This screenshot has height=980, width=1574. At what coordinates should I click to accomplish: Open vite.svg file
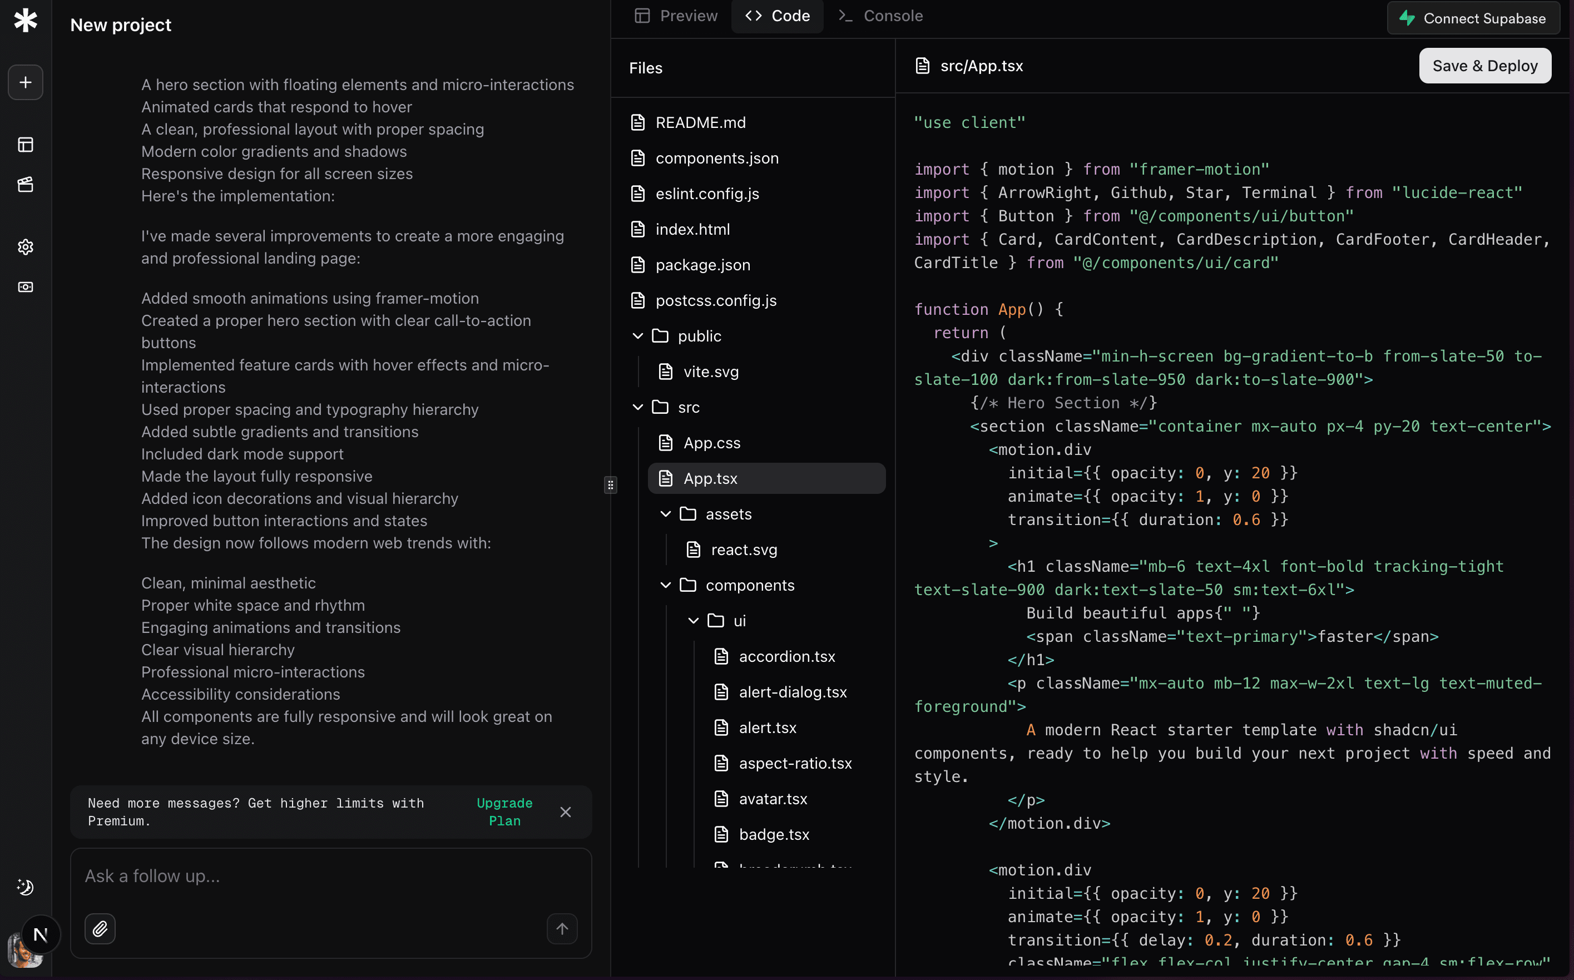click(x=766, y=372)
